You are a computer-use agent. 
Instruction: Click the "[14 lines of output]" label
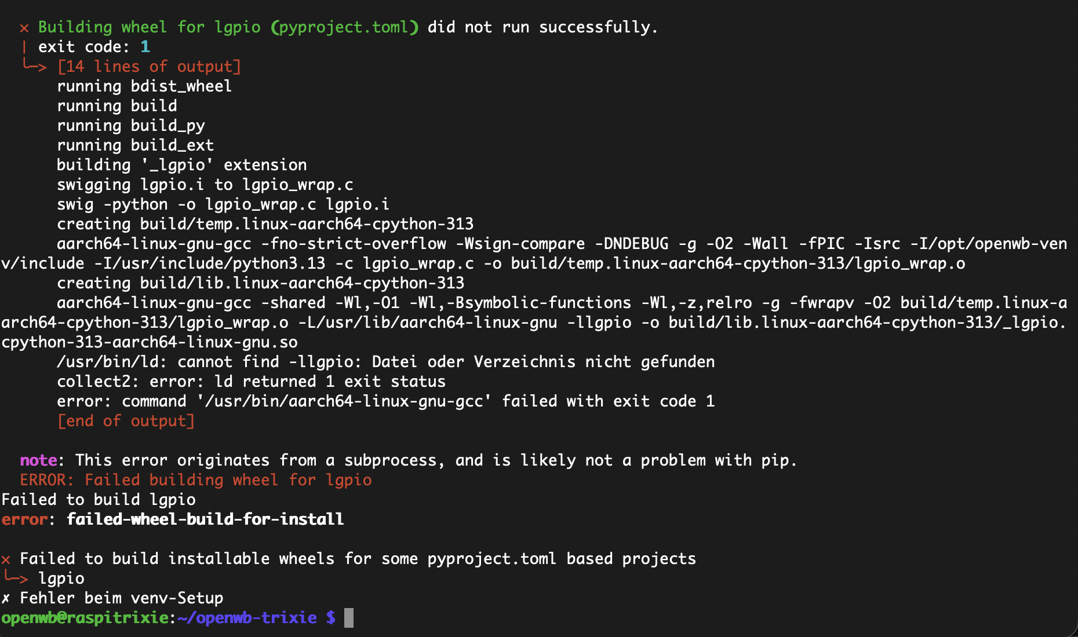[149, 67]
